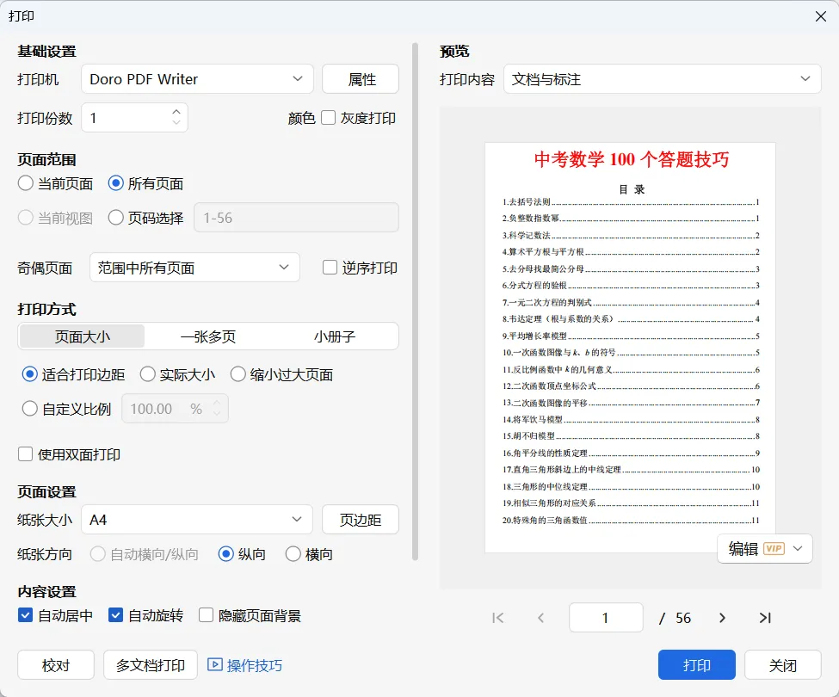Click the play icon beside 操作技巧
839x697 pixels.
click(214, 664)
